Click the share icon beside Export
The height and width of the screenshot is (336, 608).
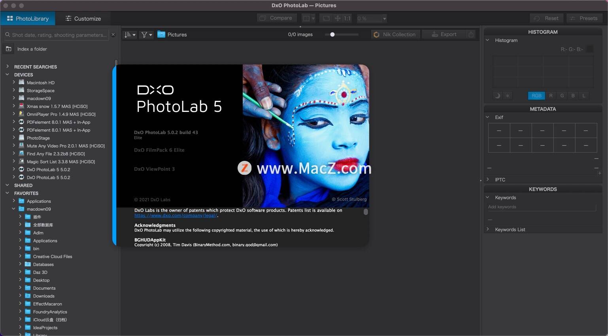(471, 34)
